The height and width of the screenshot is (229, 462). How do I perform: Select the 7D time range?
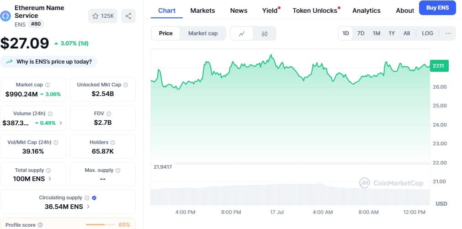click(361, 34)
